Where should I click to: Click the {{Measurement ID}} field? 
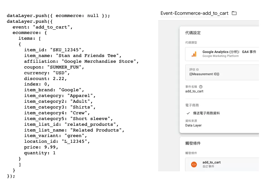[x=222, y=72]
